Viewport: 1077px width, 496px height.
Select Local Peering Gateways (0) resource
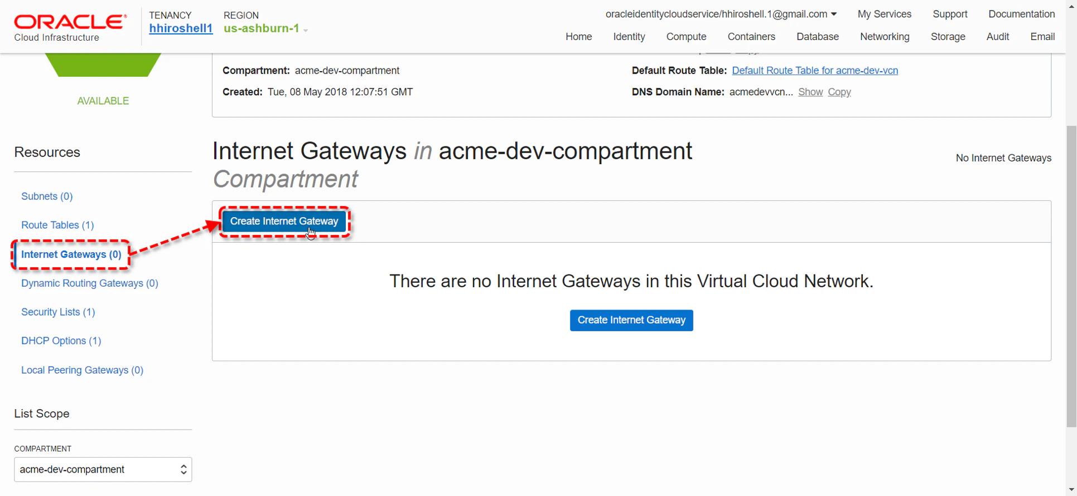click(x=82, y=370)
